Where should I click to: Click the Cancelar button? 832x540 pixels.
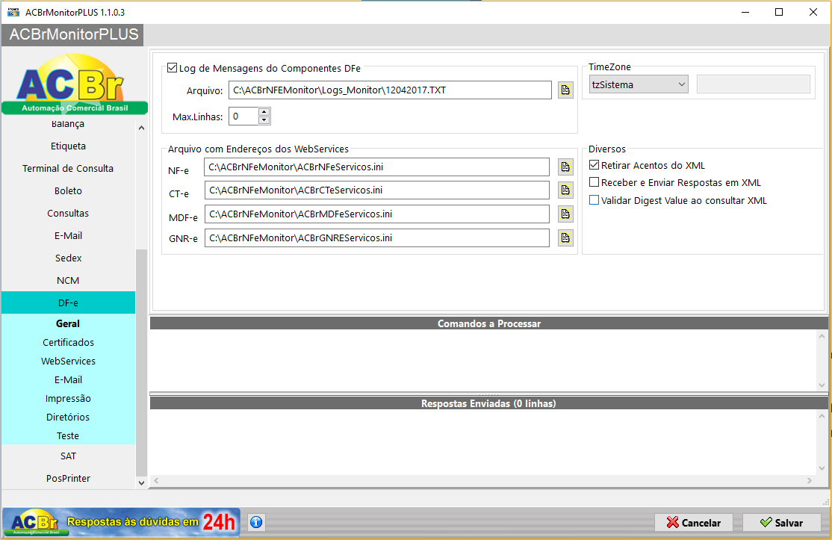coord(694,523)
